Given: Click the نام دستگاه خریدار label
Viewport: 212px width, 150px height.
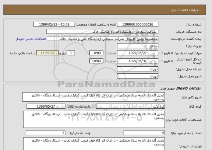Looking at the screenshot, I should [x=188, y=32].
